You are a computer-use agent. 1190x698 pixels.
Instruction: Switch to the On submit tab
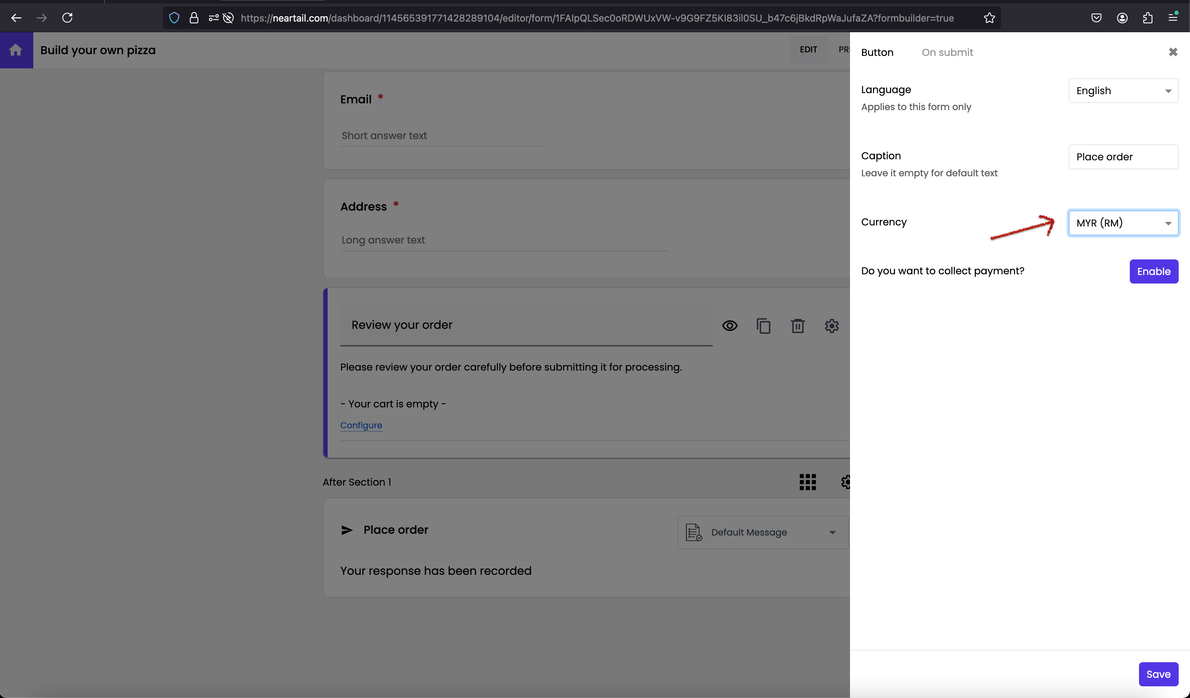point(947,52)
